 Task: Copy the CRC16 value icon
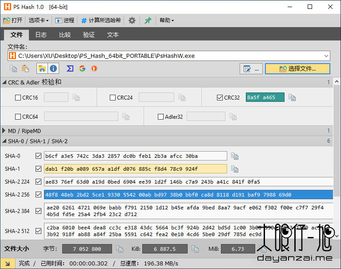(76, 97)
